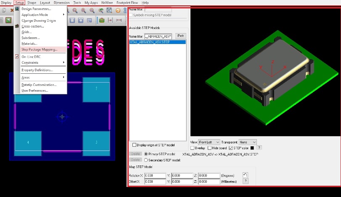Open the Dimension menu
Screen dimensions: 341x197
(61, 3)
